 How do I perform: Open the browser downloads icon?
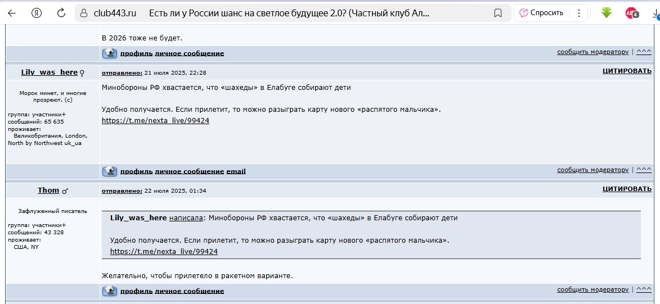pyautogui.click(x=654, y=13)
